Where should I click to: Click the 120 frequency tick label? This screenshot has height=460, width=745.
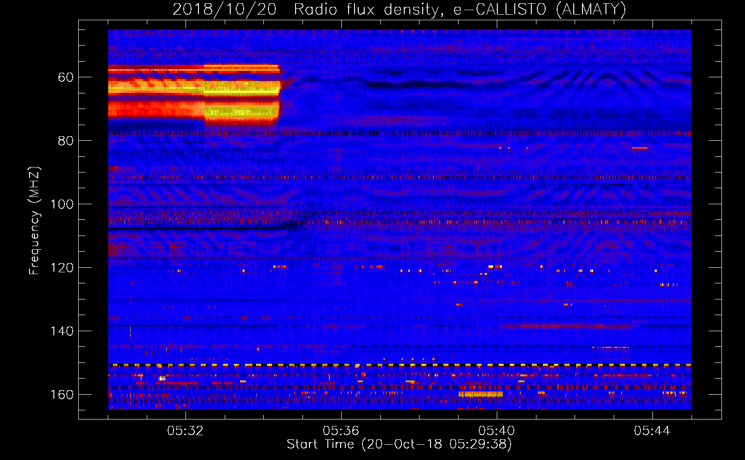(x=62, y=268)
